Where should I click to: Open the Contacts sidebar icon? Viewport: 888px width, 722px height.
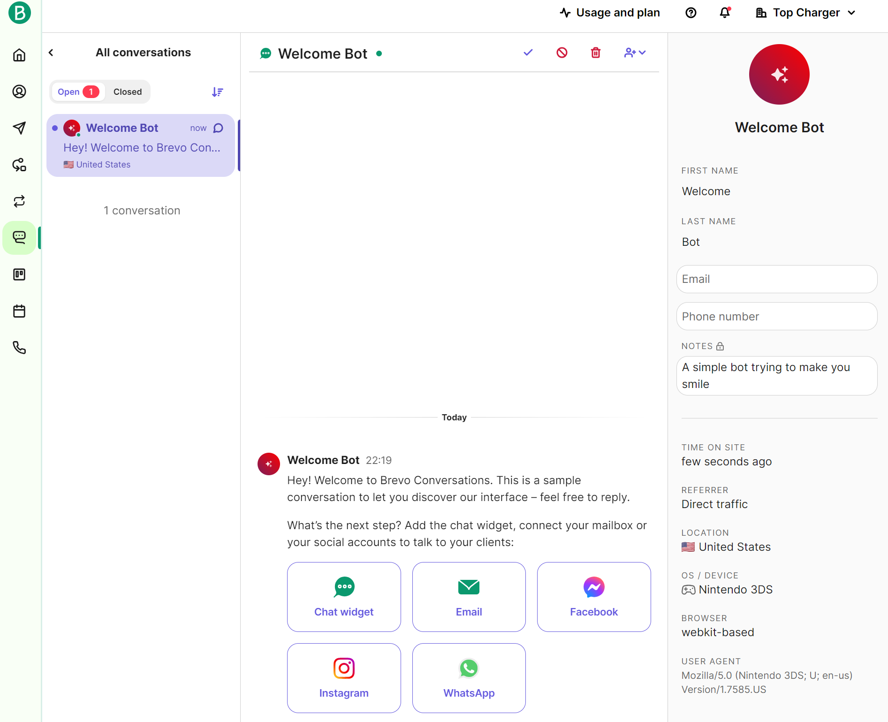click(x=19, y=91)
